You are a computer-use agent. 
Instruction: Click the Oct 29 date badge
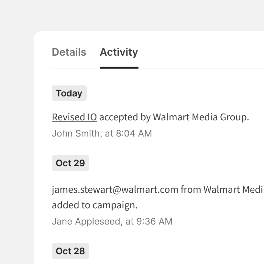click(x=70, y=163)
